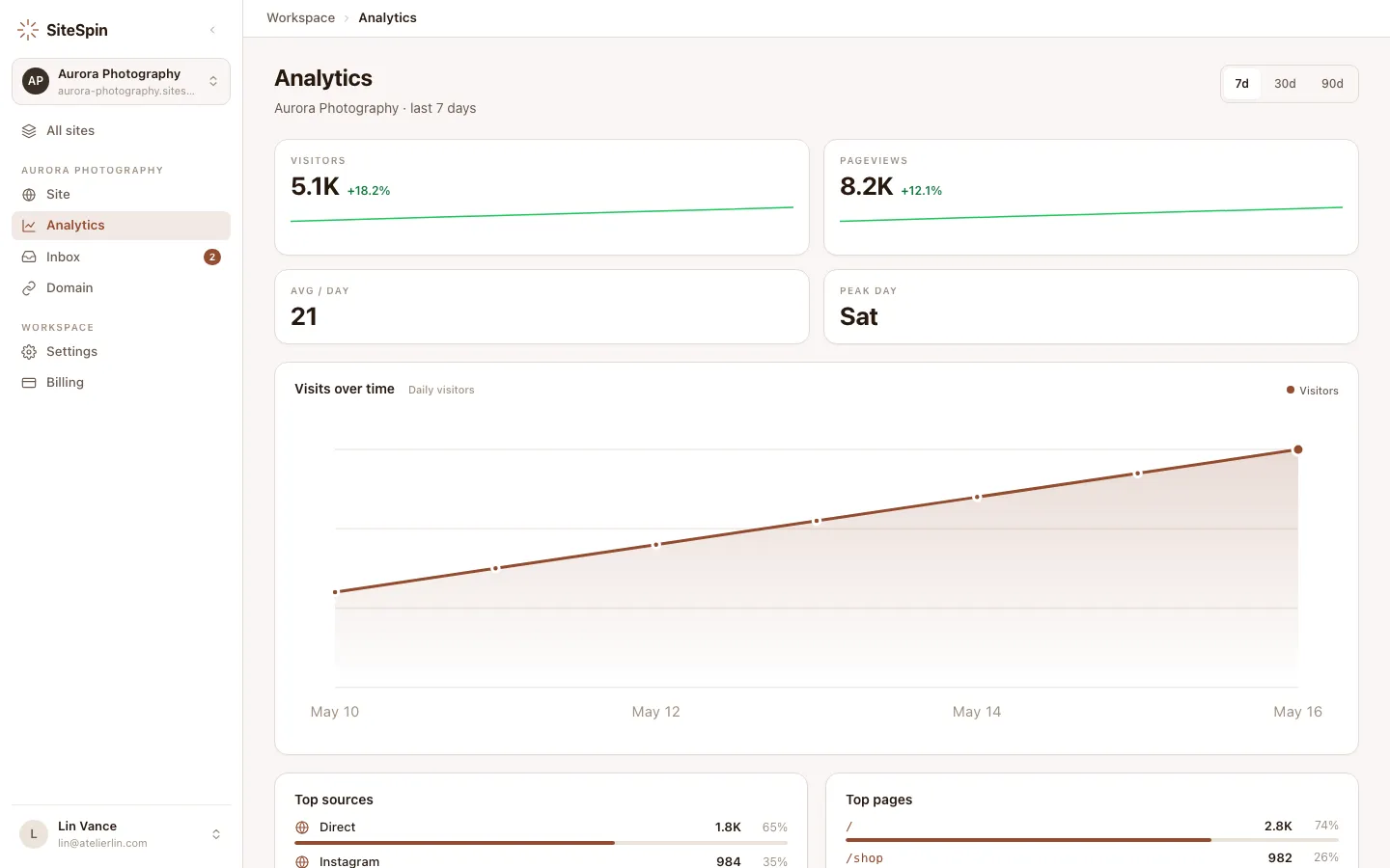The height and width of the screenshot is (868, 1390).
Task: Click the 2.8K value for / page
Action: click(1278, 827)
